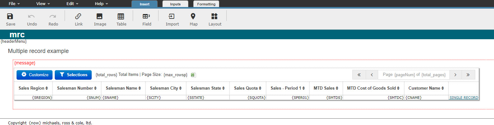
Task: Export to Excel via green spreadsheet icon
Action: pyautogui.click(x=193, y=75)
